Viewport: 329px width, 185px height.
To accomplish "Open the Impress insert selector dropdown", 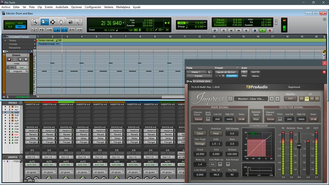I will click(199, 76).
